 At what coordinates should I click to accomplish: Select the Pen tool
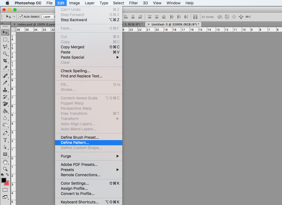(x=5, y=133)
